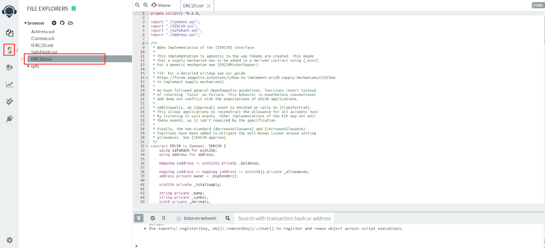Open the Analysis chart icon in sidebar
Viewport: 545px width, 248px height.
[x=9, y=84]
